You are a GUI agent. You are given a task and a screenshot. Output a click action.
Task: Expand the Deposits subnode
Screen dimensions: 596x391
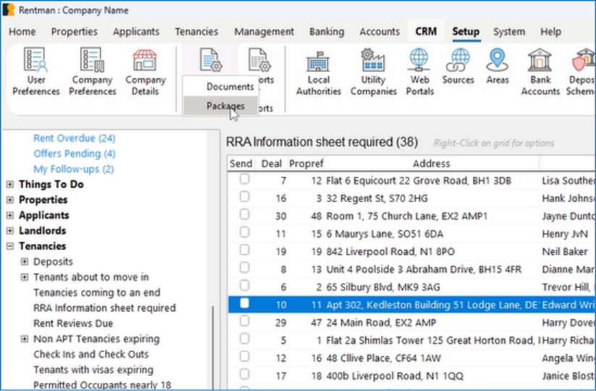point(25,261)
